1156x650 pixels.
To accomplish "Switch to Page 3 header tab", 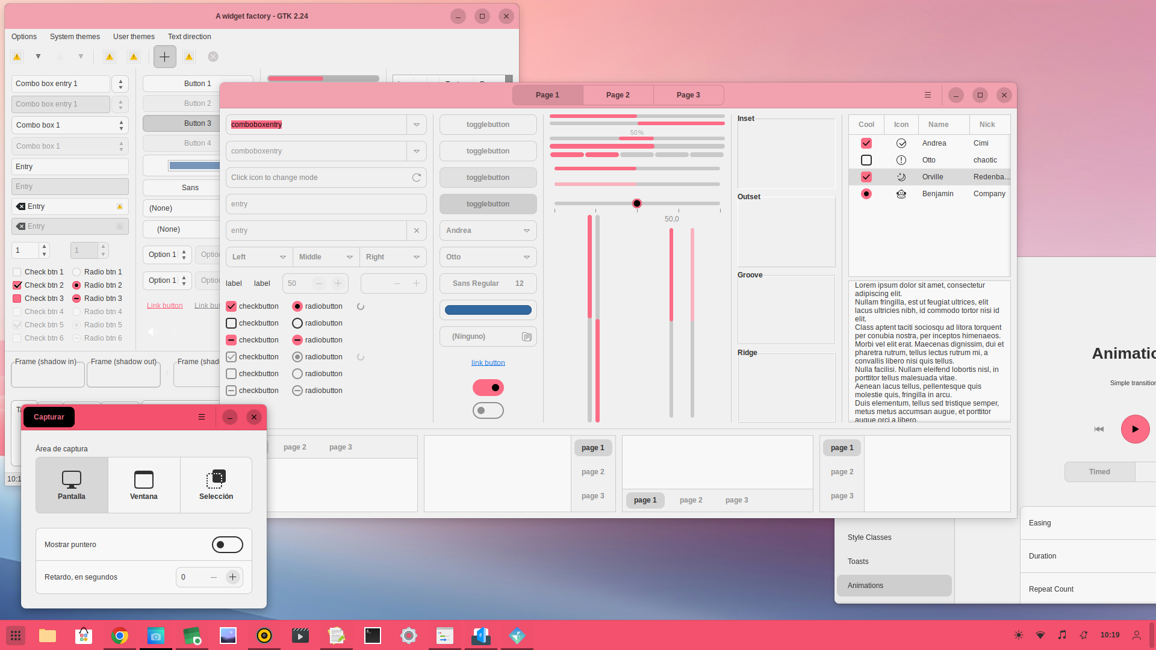I will 688,95.
